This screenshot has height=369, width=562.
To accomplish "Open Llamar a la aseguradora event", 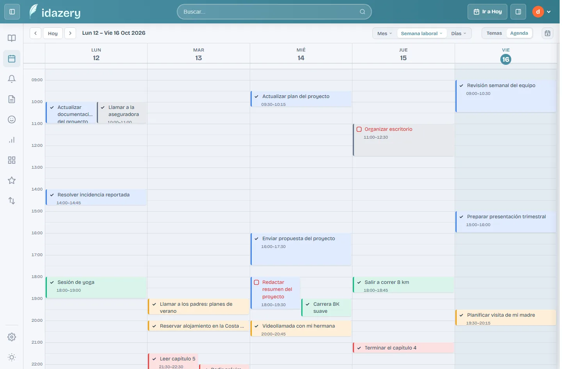I will (122, 112).
